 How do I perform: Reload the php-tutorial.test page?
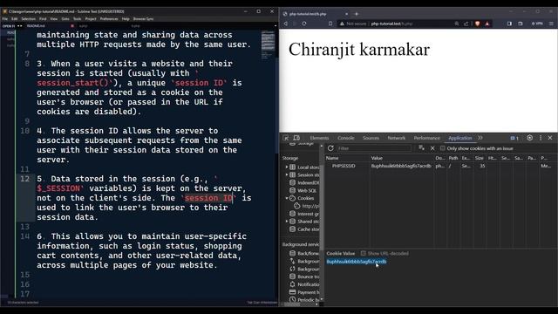pyautogui.click(x=304, y=24)
